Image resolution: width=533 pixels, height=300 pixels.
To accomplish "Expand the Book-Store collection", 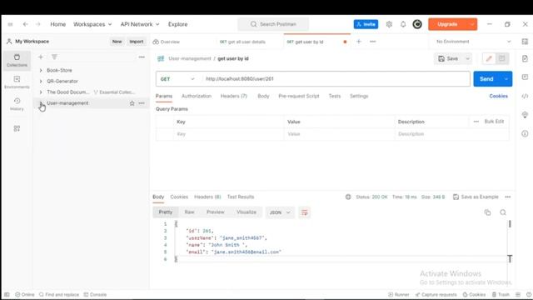I will (41, 70).
